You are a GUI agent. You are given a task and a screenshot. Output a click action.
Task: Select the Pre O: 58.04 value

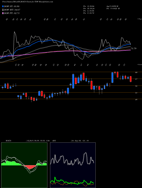coord(89,6)
